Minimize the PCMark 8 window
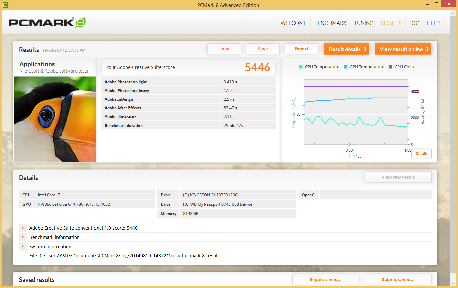 click(427, 4)
